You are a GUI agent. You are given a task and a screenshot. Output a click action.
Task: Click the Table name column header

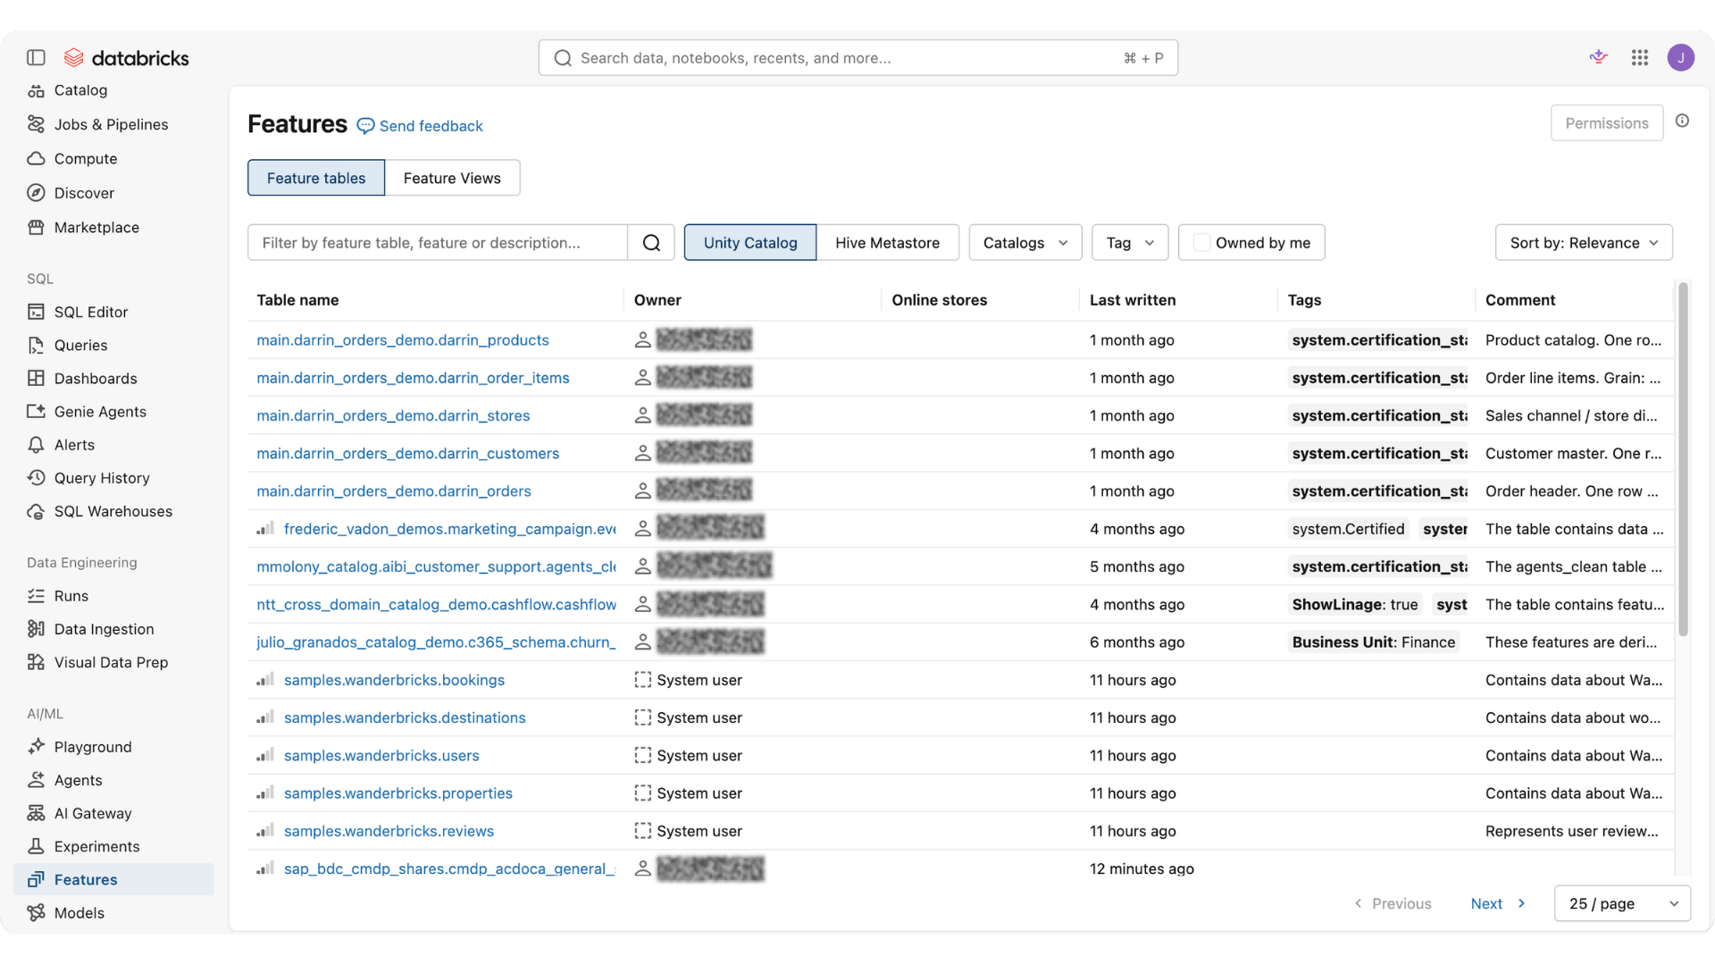(297, 300)
